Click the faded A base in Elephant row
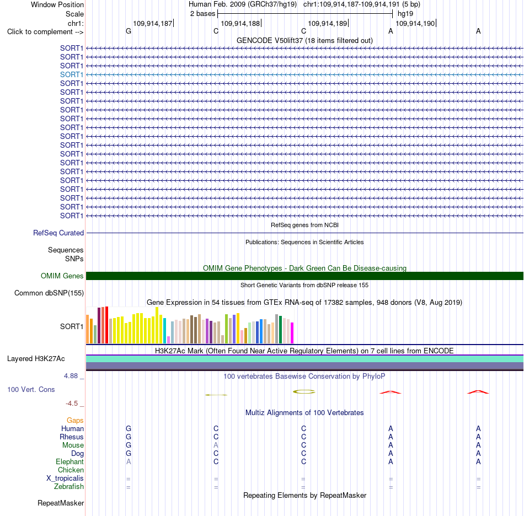Screen dimensions: 524x516 click(x=129, y=461)
